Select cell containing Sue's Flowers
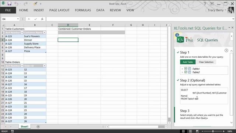Image resolution: width=236 pixels, height=133 pixels. [35, 36]
